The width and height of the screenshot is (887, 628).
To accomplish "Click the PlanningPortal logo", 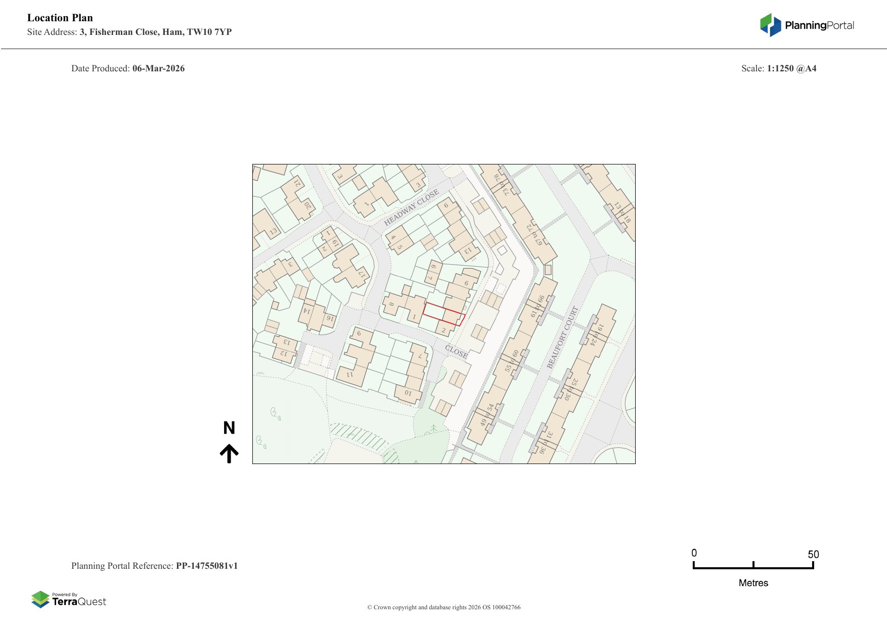I will 807,25.
